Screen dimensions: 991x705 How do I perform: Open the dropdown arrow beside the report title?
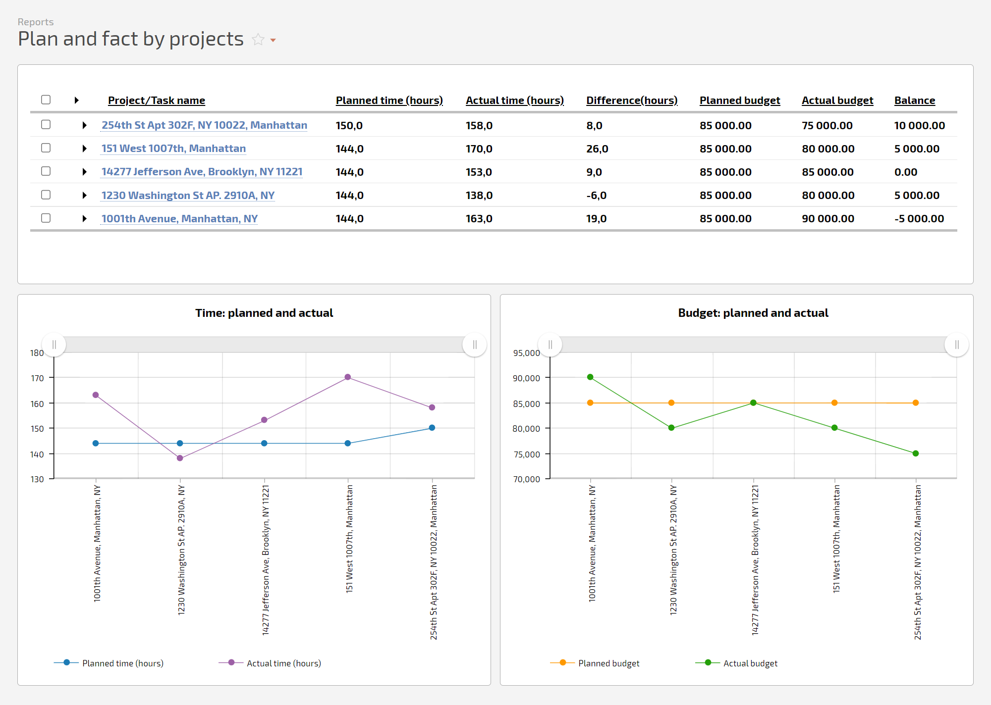click(x=273, y=40)
